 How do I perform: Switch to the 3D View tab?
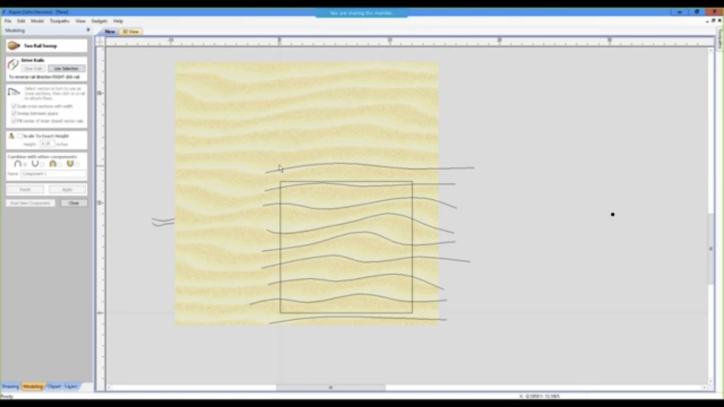[x=130, y=32]
